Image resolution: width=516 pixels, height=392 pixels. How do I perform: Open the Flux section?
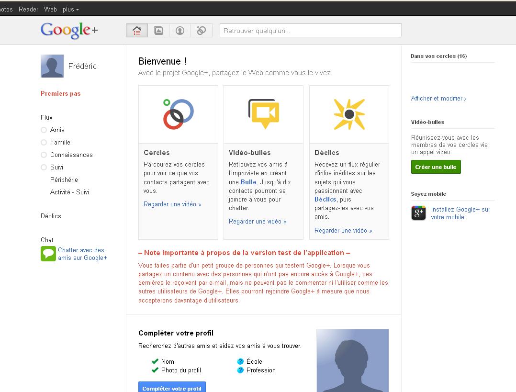47,117
